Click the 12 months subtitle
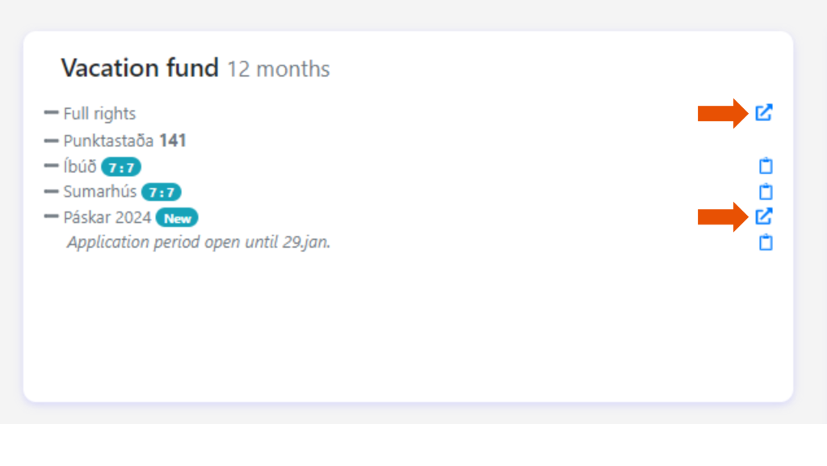Viewport: 827px width, 466px height. pos(279,69)
